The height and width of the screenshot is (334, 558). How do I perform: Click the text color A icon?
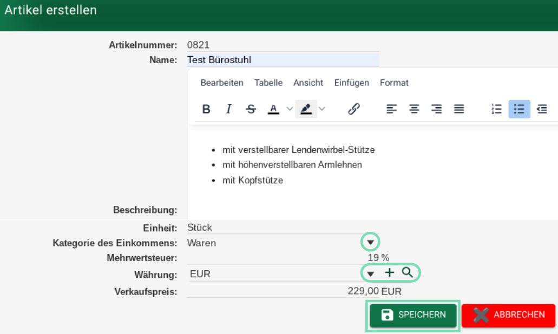click(273, 109)
